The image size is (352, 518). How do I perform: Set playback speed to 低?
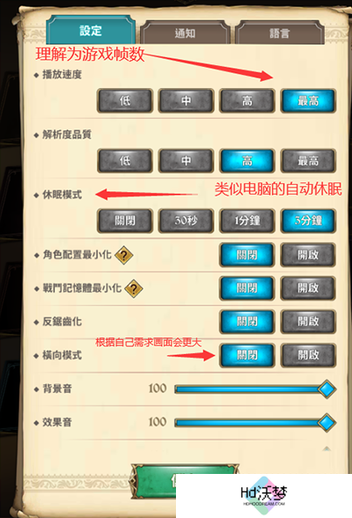pyautogui.click(x=125, y=100)
